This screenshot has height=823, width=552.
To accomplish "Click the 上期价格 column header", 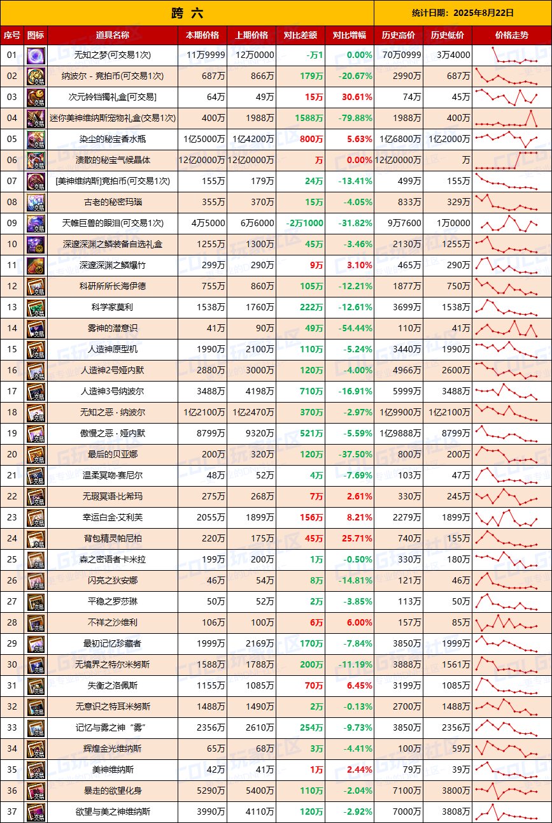I will click(x=251, y=36).
